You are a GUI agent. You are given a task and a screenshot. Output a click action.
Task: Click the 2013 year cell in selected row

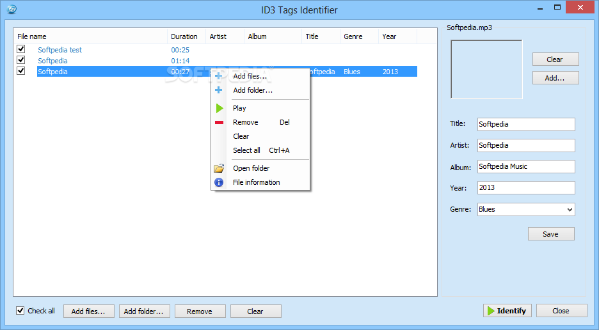click(x=390, y=72)
